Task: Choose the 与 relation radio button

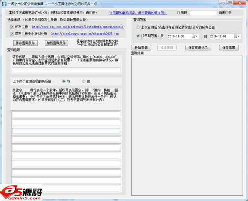Action: 64,81
